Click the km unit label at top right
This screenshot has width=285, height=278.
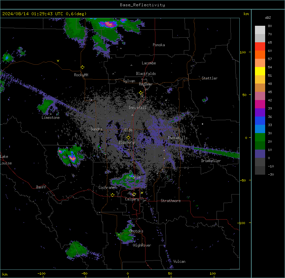tap(246, 14)
